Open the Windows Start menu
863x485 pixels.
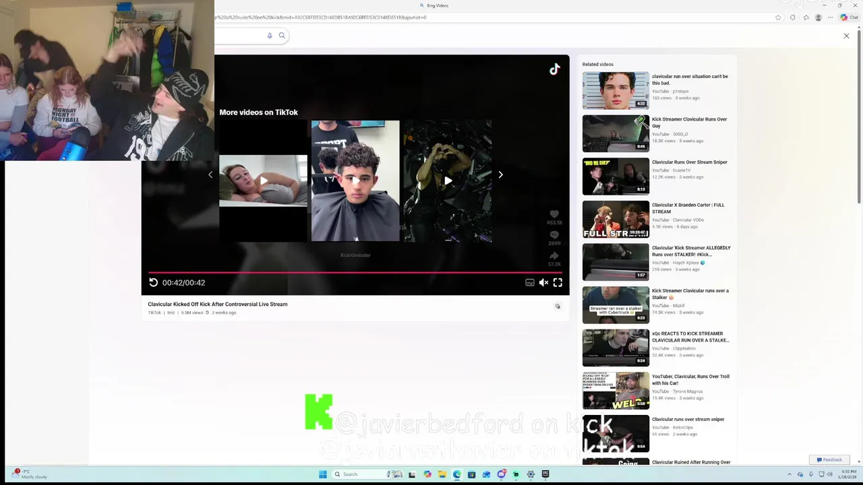click(x=322, y=474)
